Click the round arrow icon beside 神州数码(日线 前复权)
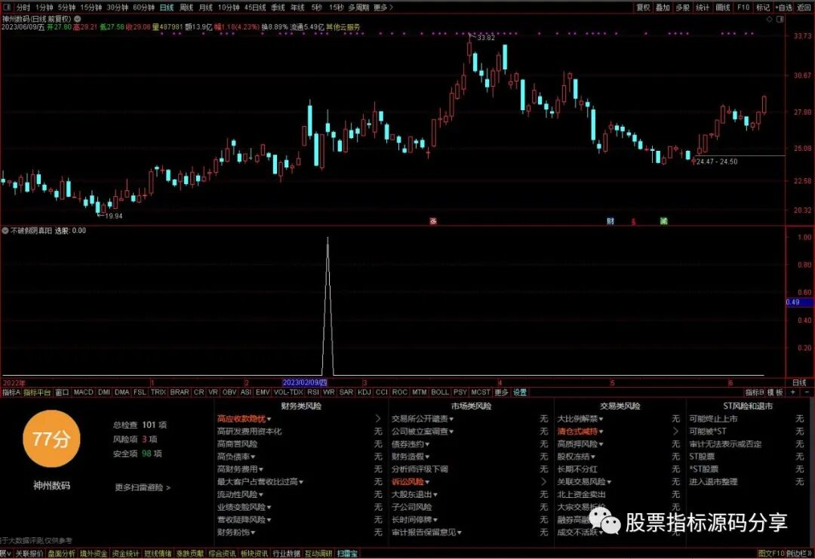The width and height of the screenshot is (815, 559). (78, 19)
